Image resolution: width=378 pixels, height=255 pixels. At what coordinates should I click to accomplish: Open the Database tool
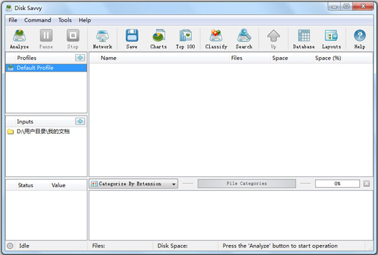click(304, 39)
